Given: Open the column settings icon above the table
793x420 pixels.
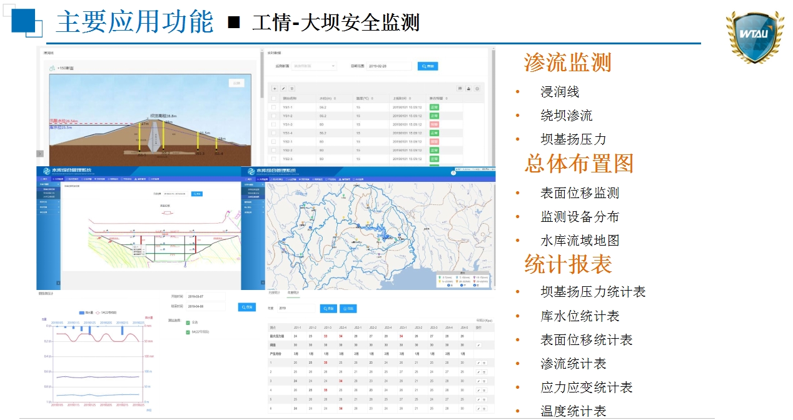Looking at the screenshot, I should coord(460,89).
